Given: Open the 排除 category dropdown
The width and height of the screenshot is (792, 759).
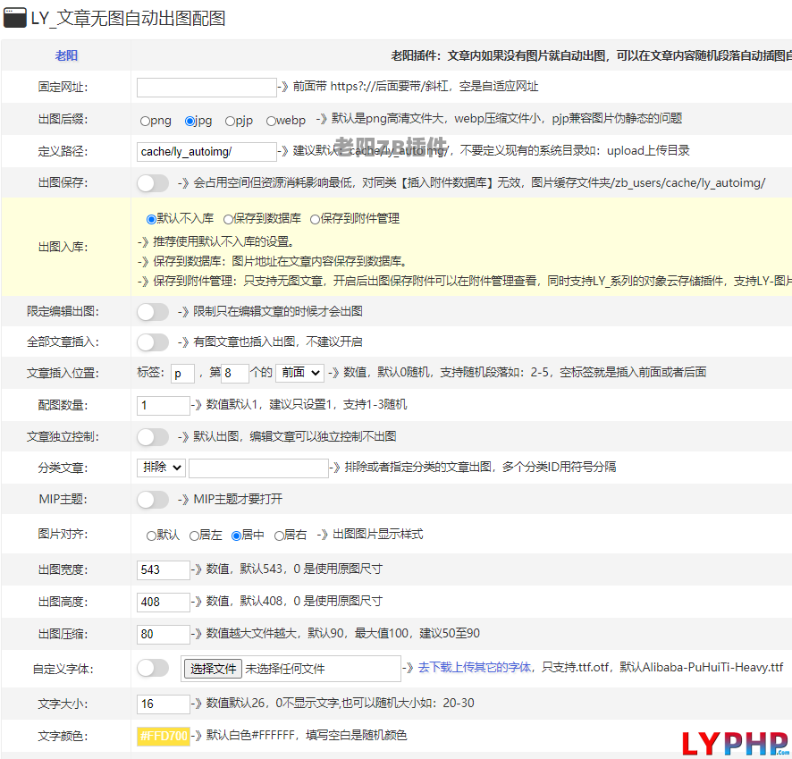Looking at the screenshot, I should [161, 468].
